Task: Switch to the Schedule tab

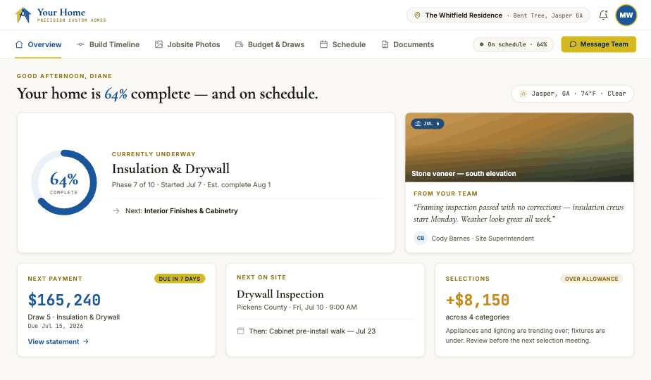Action: tap(342, 44)
